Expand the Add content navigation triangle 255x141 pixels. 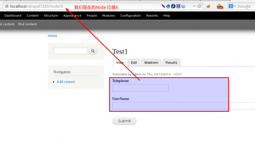[54, 82]
